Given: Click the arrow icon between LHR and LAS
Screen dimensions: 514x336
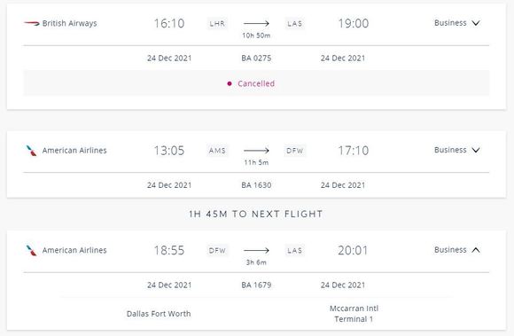Looking at the screenshot, I should pyautogui.click(x=256, y=23).
